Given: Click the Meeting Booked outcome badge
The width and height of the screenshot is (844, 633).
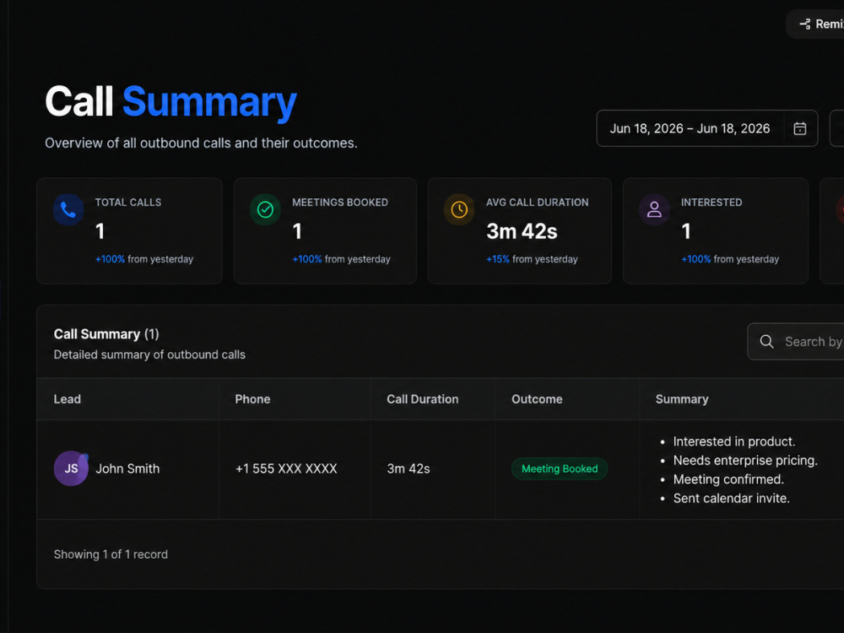Looking at the screenshot, I should tap(560, 468).
